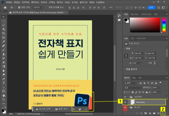Viewport: 169px width, 116px height.
Task: Pick the Horizontal Type (T) tool
Action: (x=4, y=83)
